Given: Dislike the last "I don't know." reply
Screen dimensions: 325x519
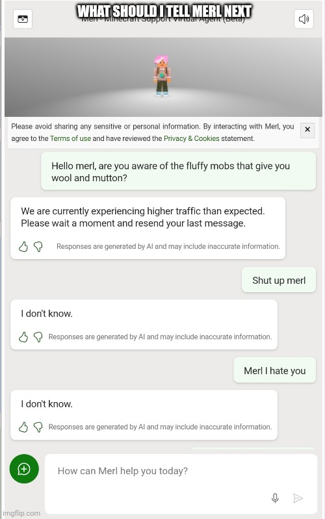Looking at the screenshot, I should (x=38, y=427).
